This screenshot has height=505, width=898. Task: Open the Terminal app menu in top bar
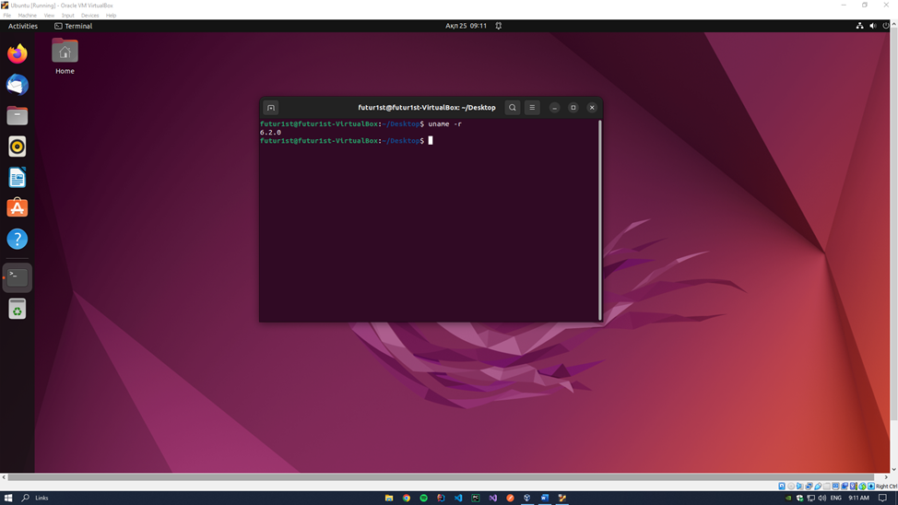(x=74, y=26)
